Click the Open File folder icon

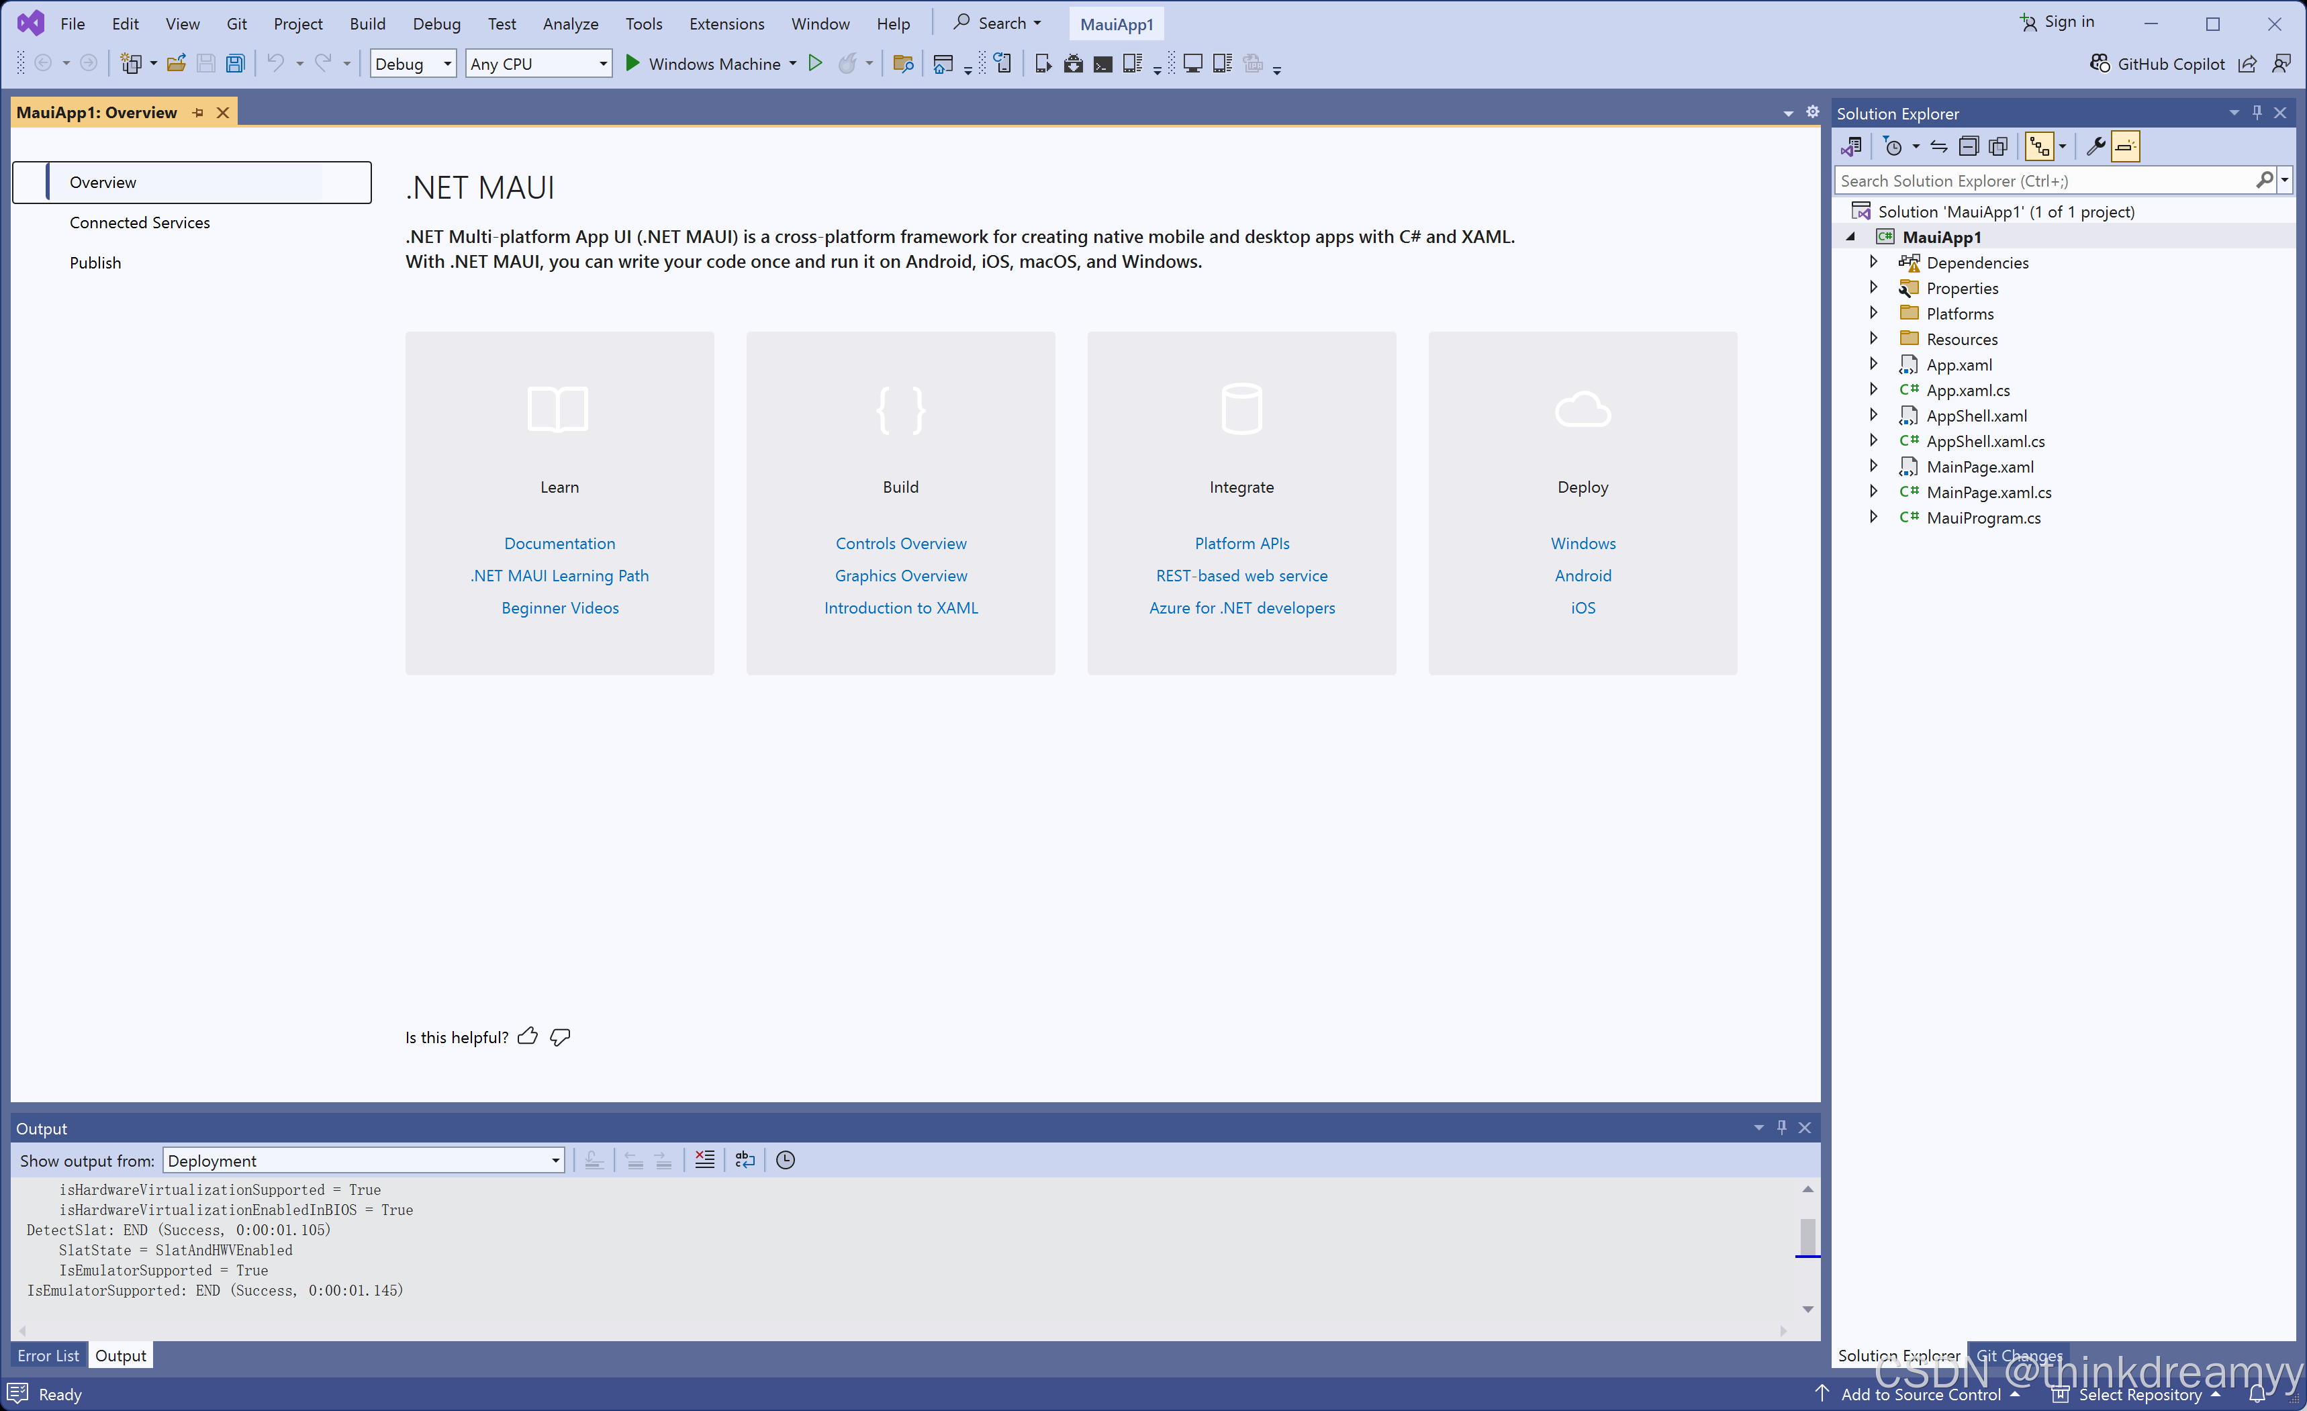[175, 64]
